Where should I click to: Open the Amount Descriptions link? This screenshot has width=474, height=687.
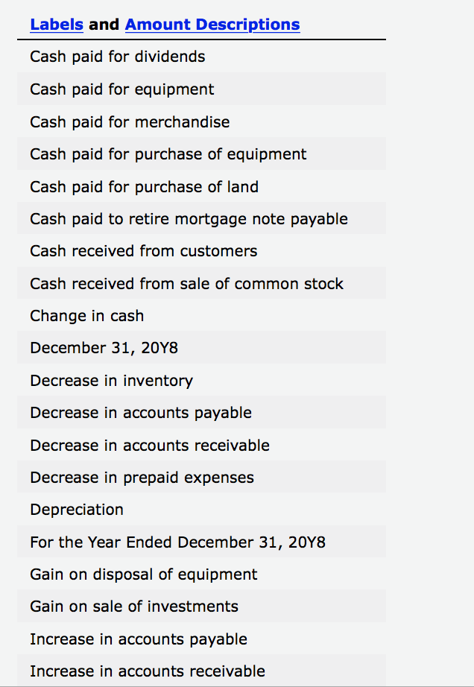pyautogui.click(x=212, y=25)
